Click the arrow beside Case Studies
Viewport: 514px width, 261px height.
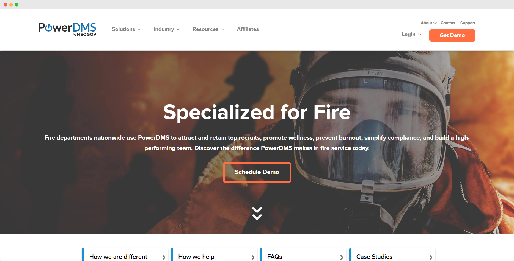click(431, 257)
